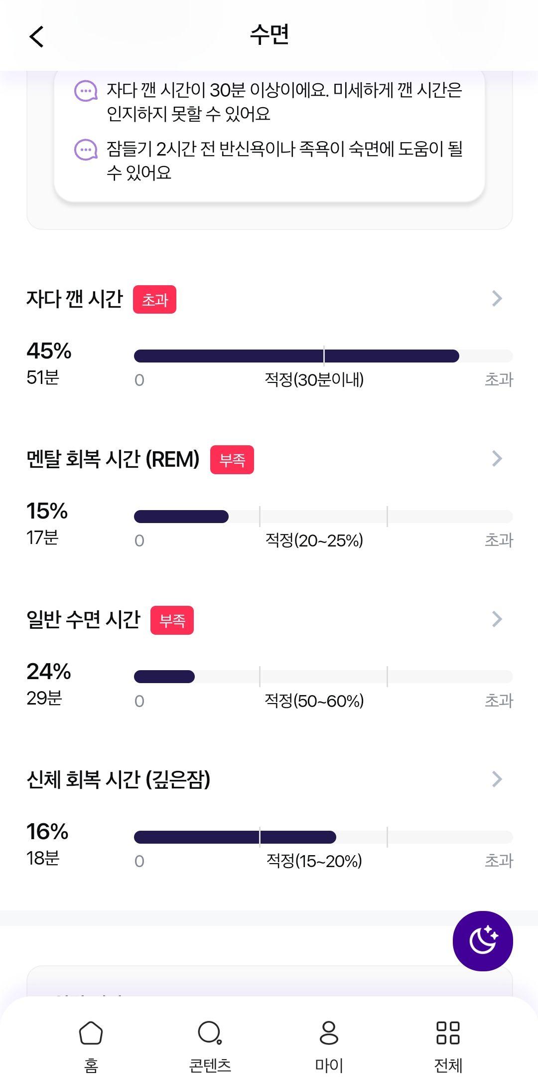The width and height of the screenshot is (538, 1088).
Task: Tap the 마이 profile icon
Action: click(x=329, y=1033)
